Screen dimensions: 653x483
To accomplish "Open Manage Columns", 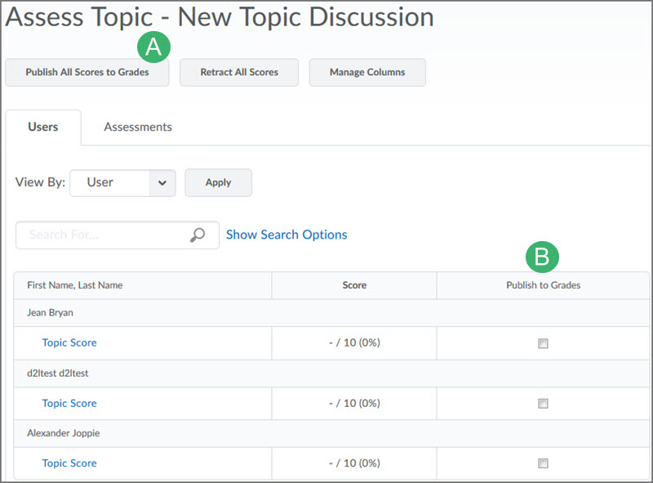I will click(366, 72).
